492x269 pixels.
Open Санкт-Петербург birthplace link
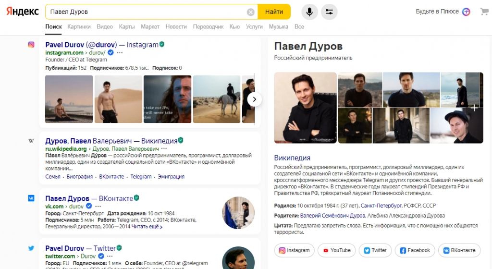coord(381,206)
